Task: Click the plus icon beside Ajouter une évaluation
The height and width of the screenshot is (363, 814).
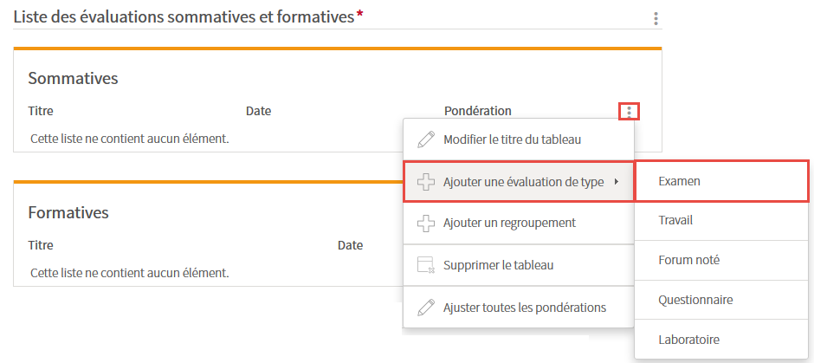Action: (426, 182)
